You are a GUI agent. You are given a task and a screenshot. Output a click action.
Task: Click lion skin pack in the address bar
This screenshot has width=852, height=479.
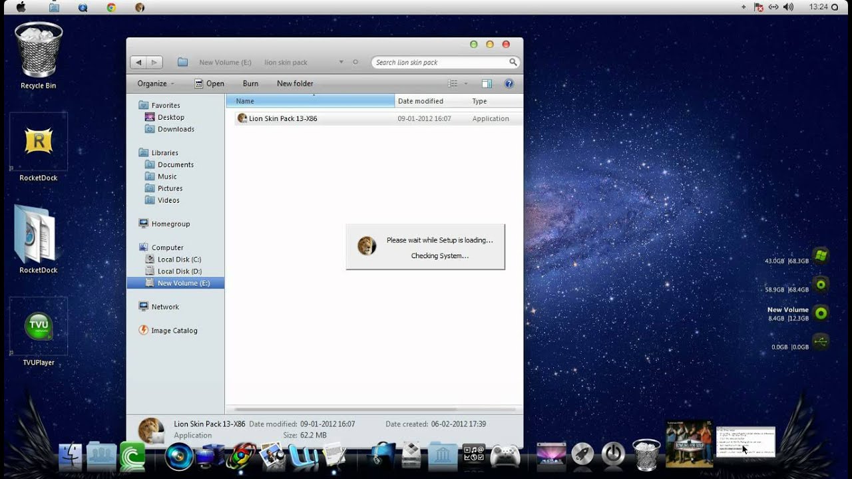click(286, 63)
